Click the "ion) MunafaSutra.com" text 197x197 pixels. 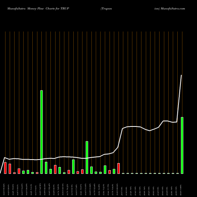(x=170, y=9)
